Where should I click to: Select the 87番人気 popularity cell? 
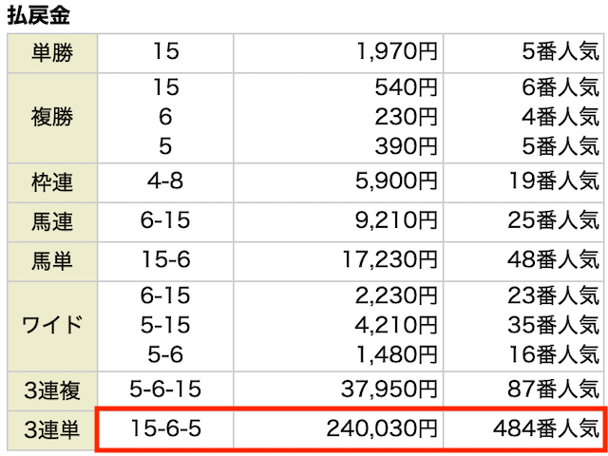pyautogui.click(x=553, y=389)
